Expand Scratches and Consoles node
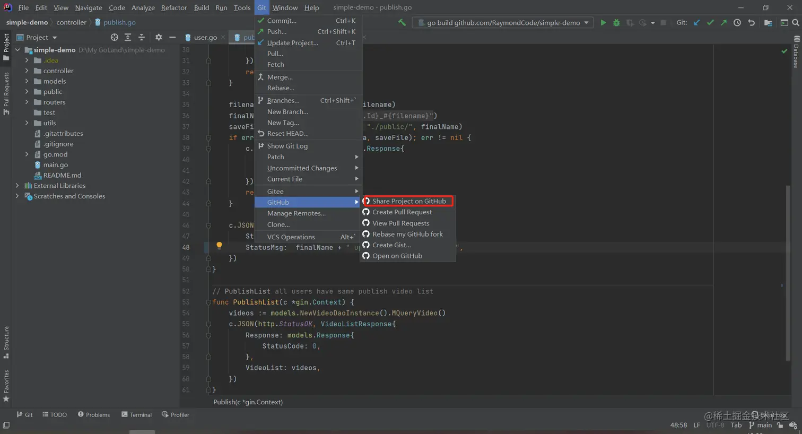Screen dimensions: 802x434 click(x=17, y=196)
